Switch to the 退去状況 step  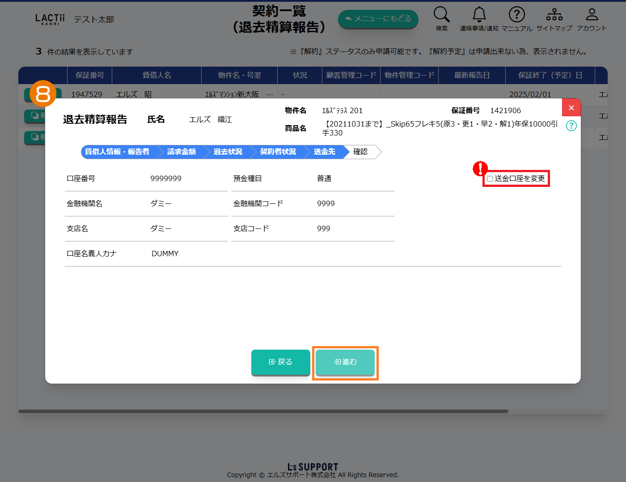point(228,152)
